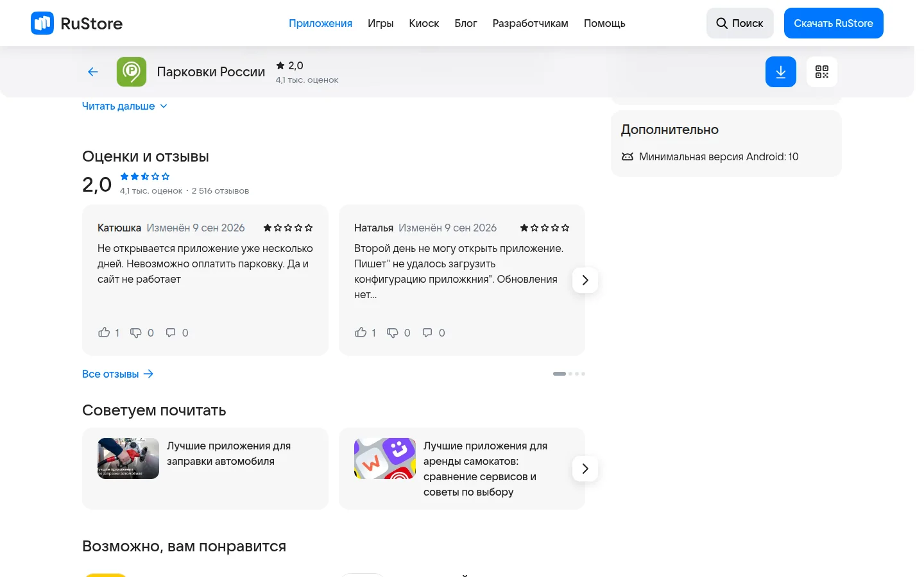Like Катюшка's review with thumbs up
The height and width of the screenshot is (577, 924).
(104, 332)
